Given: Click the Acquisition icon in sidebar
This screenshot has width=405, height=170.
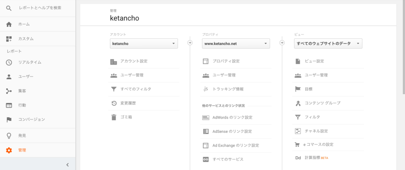Looking at the screenshot, I should click(9, 91).
